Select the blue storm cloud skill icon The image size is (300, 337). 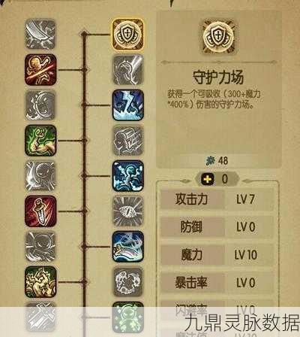click(x=128, y=176)
